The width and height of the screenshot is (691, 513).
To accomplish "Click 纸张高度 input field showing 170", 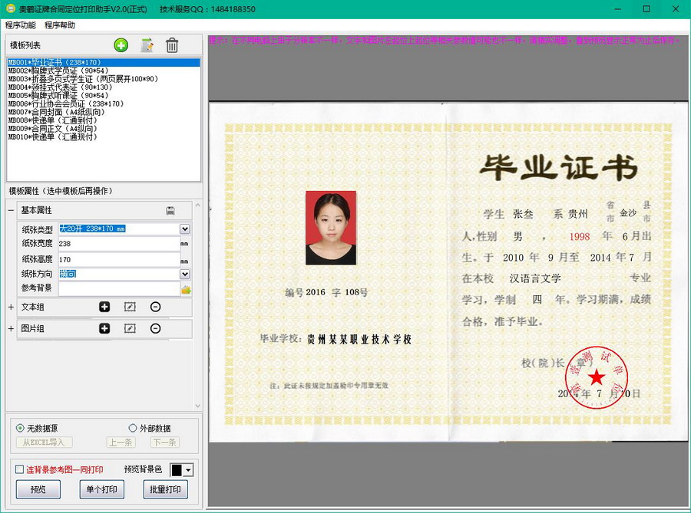I will [x=120, y=260].
